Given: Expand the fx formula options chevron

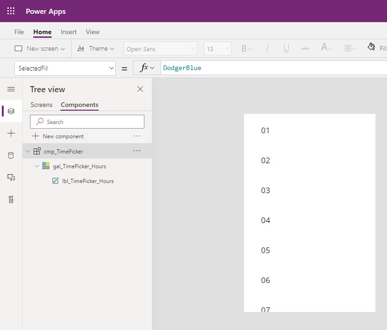Looking at the screenshot, I should (x=152, y=68).
